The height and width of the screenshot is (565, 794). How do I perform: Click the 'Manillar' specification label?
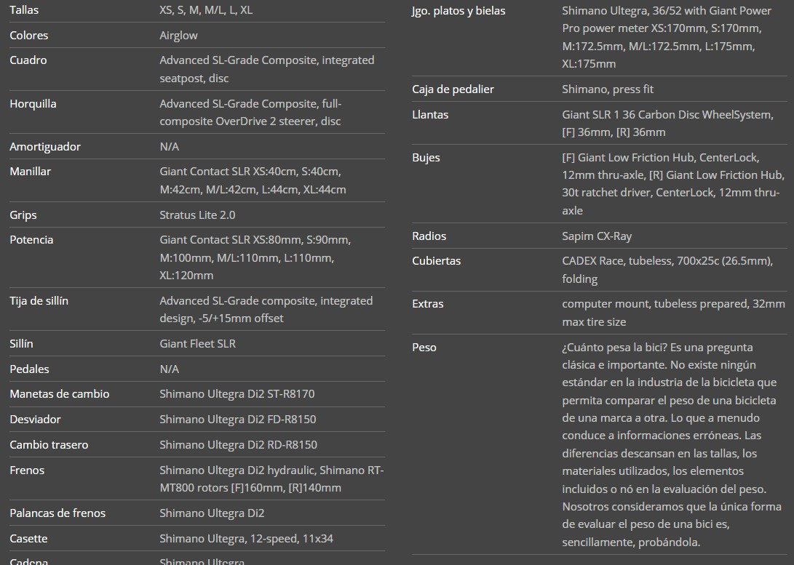coord(30,172)
